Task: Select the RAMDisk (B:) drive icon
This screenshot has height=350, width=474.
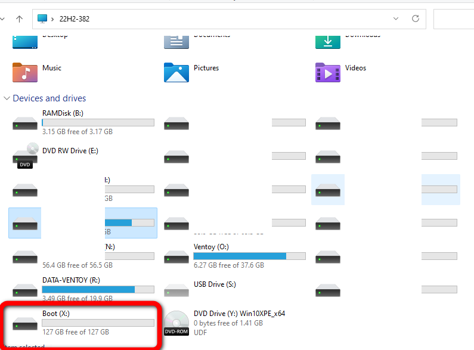Action: point(25,123)
